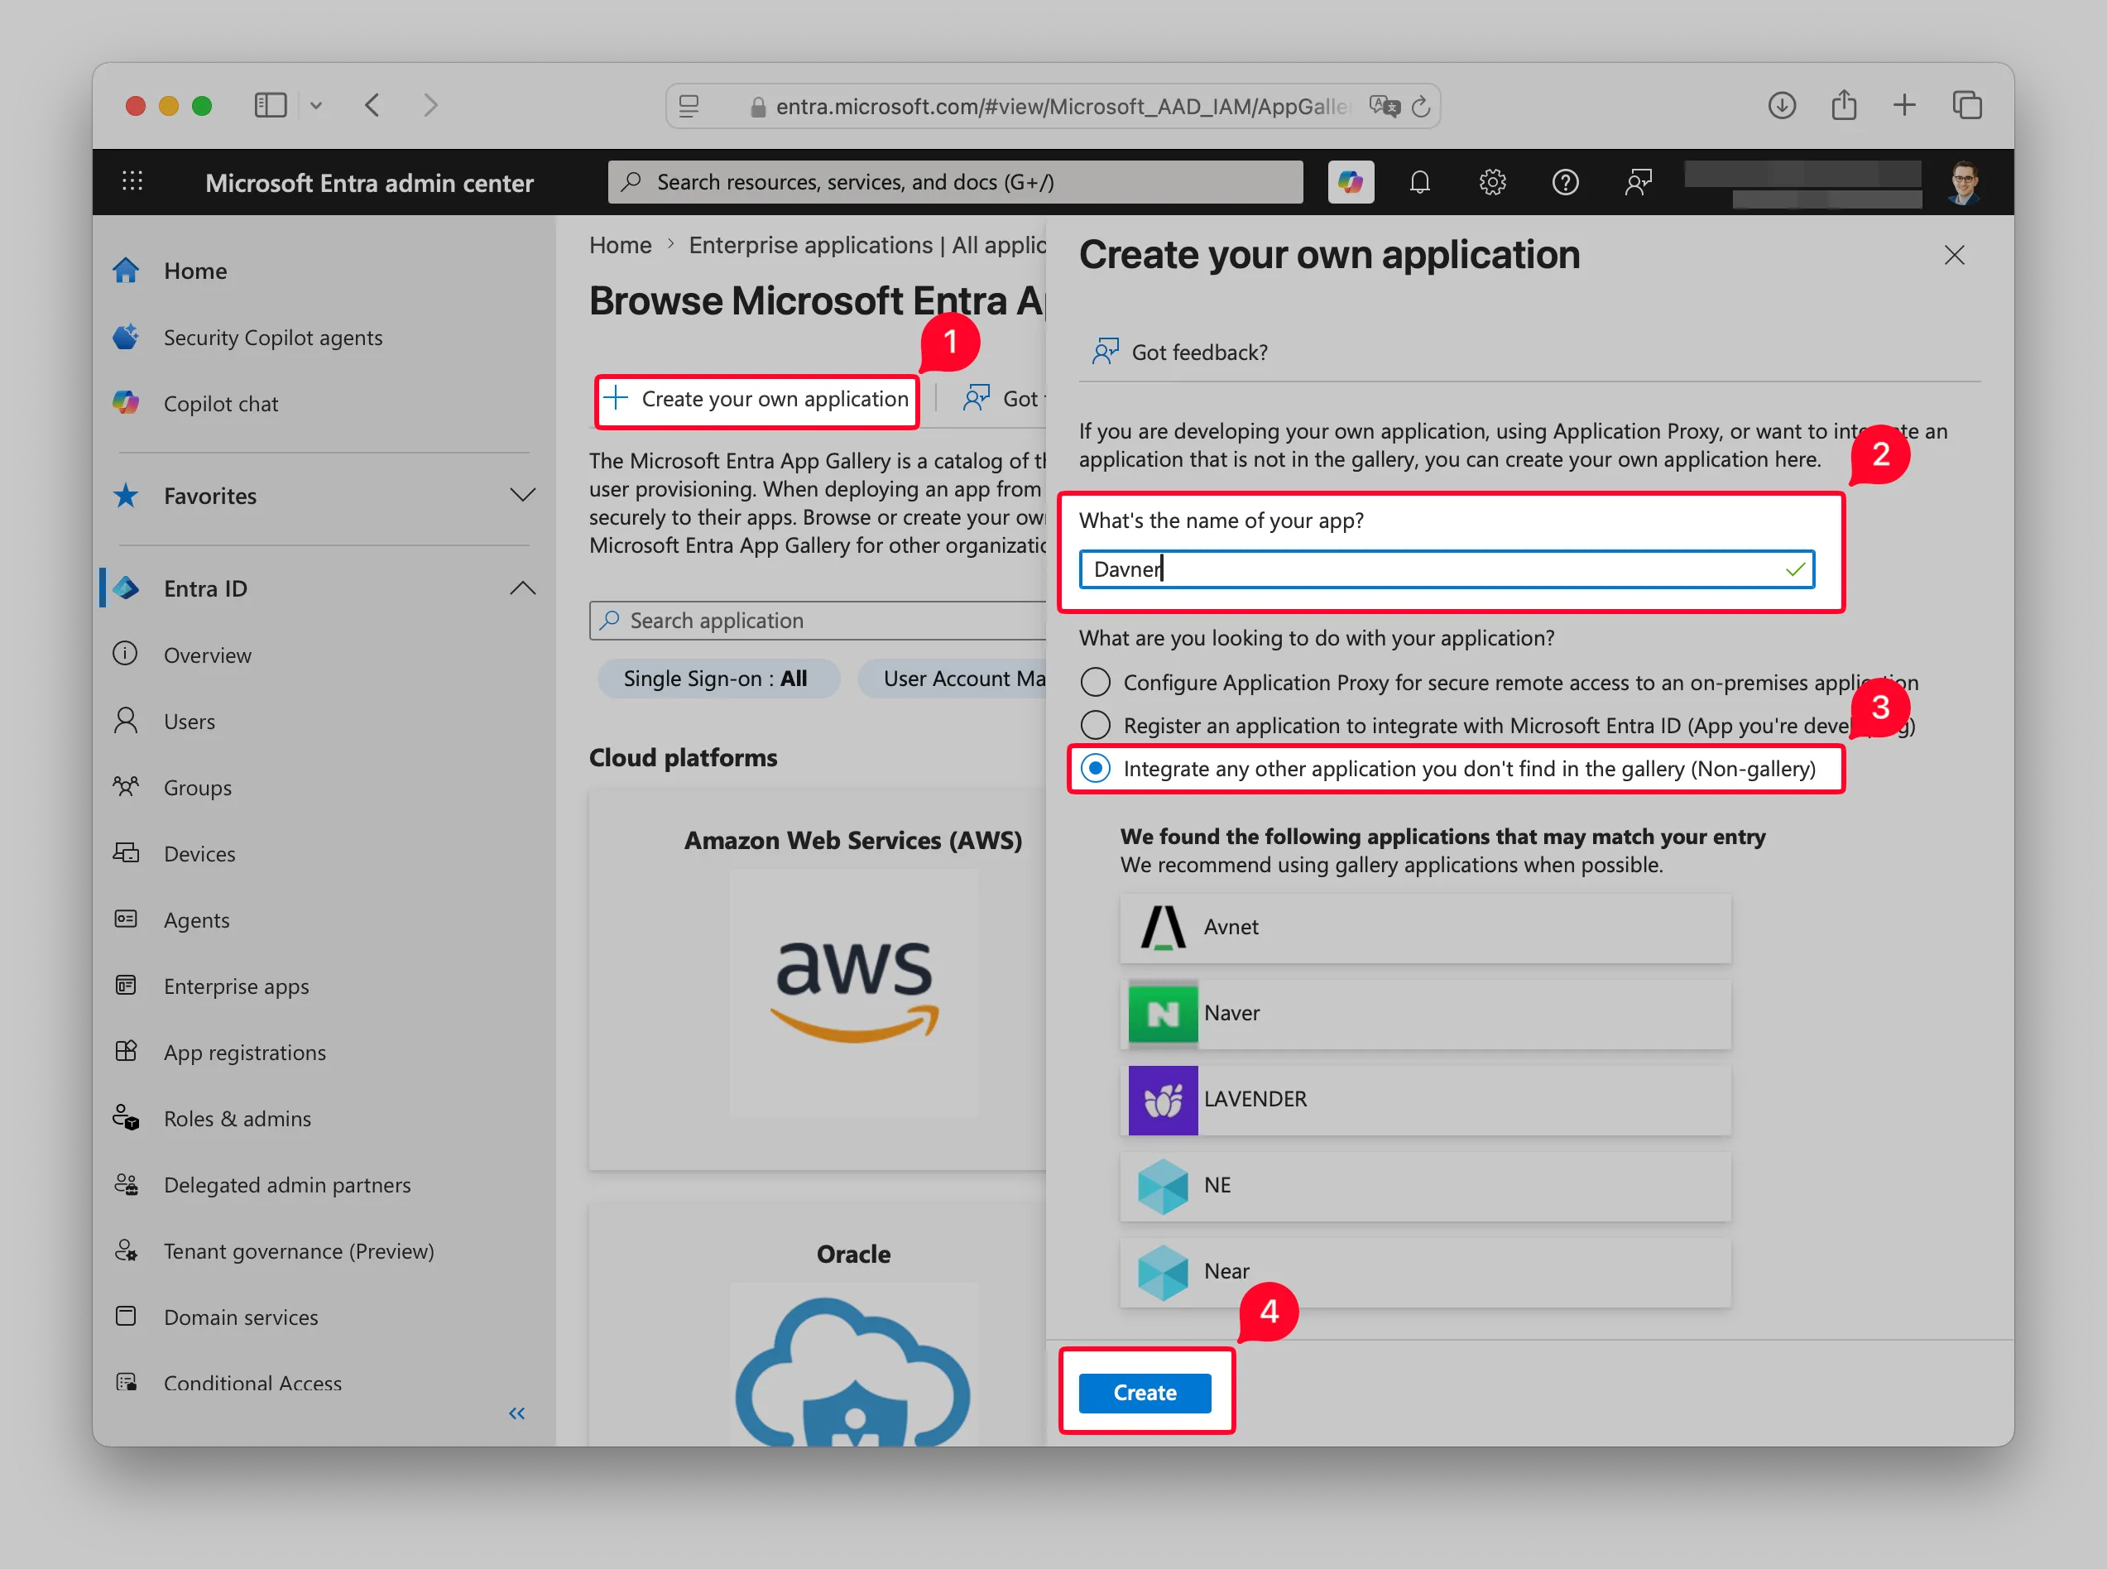Open the Copilot icon in the top bar
The height and width of the screenshot is (1569, 2107).
pyautogui.click(x=1351, y=181)
